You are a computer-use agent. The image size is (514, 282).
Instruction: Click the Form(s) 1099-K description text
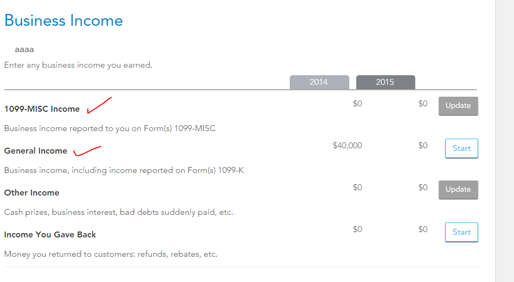click(x=124, y=170)
